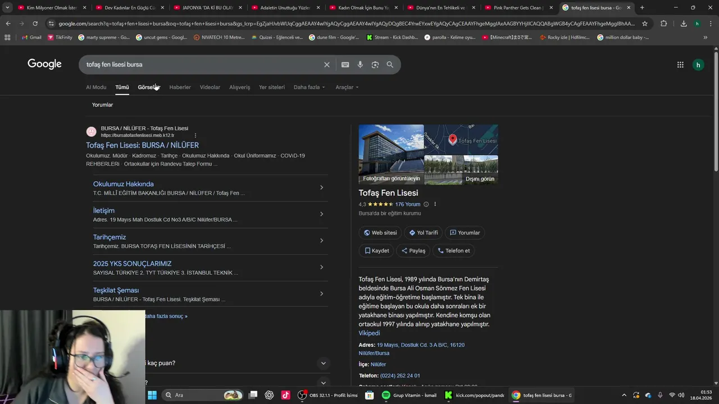Open the tab search dropdown in Chrome
Image resolution: width=719 pixels, height=404 pixels.
[7, 7]
